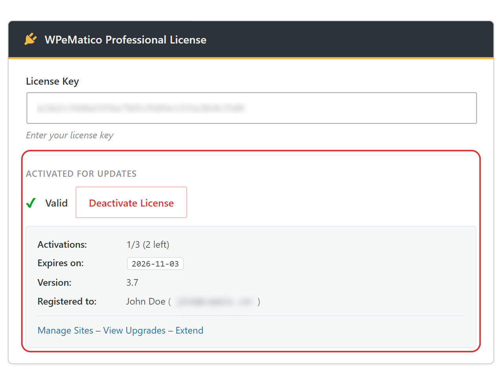Click the Deactivate License button
The image size is (502, 372).
point(131,203)
